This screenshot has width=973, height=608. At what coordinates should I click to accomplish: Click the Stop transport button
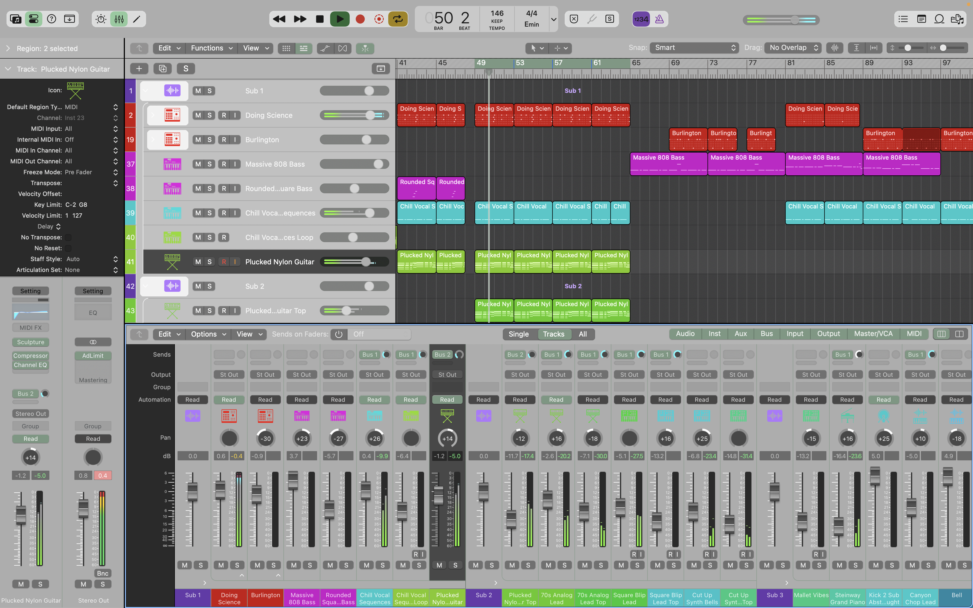pos(320,19)
